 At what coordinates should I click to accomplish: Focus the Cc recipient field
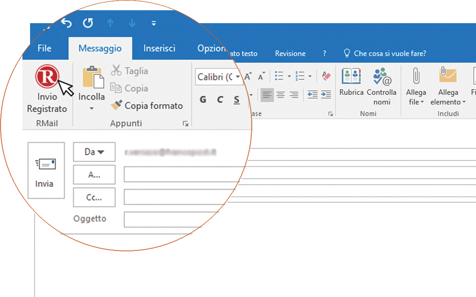click(x=300, y=197)
